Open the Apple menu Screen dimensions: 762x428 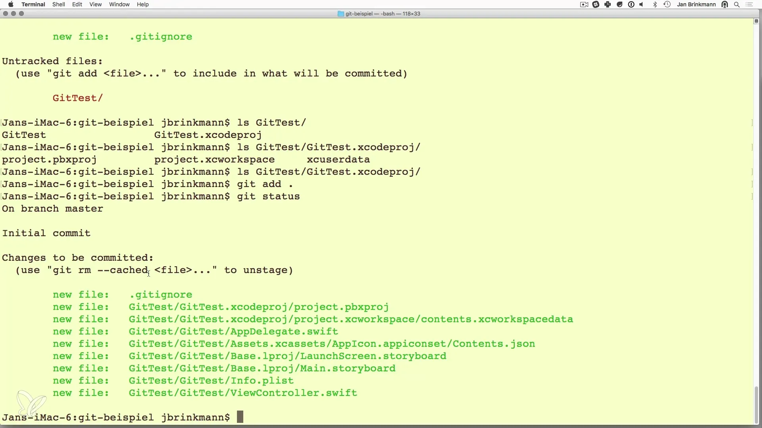pyautogui.click(x=11, y=4)
